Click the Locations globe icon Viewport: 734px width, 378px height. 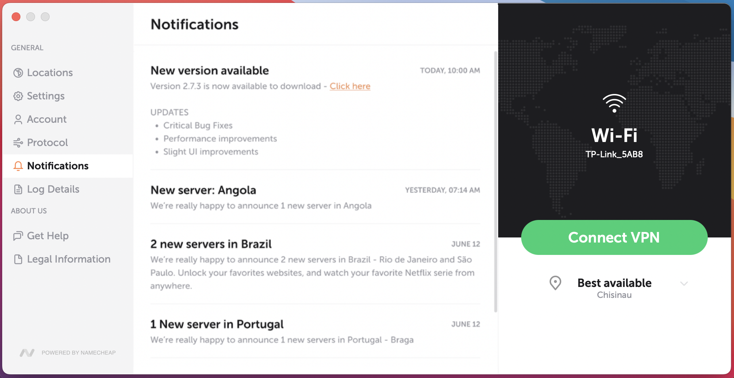tap(18, 73)
